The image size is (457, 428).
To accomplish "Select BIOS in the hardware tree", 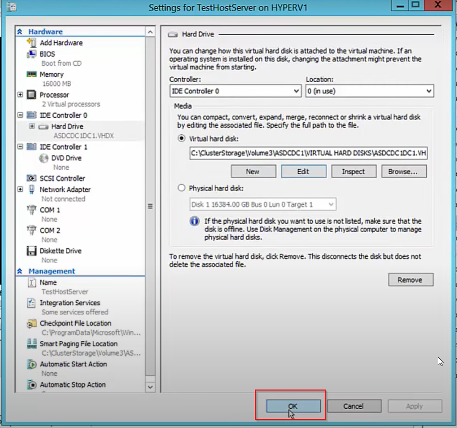I will pos(47,54).
